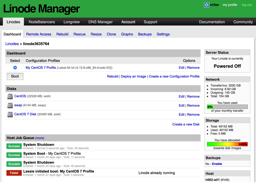Click Success badge for System Boot job
Screen dimensions: 256x182
point(14,155)
